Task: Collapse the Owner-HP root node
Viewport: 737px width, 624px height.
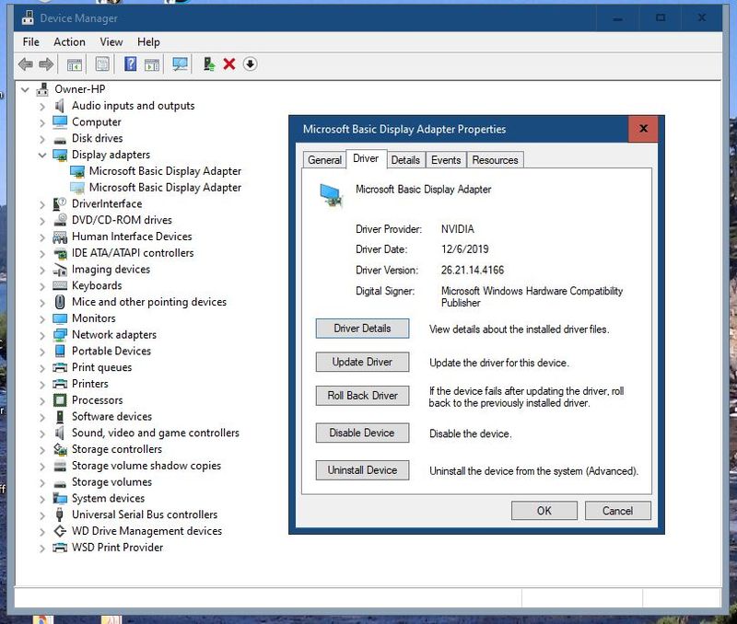Action: coord(25,89)
